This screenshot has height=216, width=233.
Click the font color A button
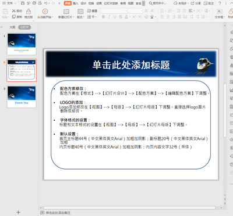(126, 17)
